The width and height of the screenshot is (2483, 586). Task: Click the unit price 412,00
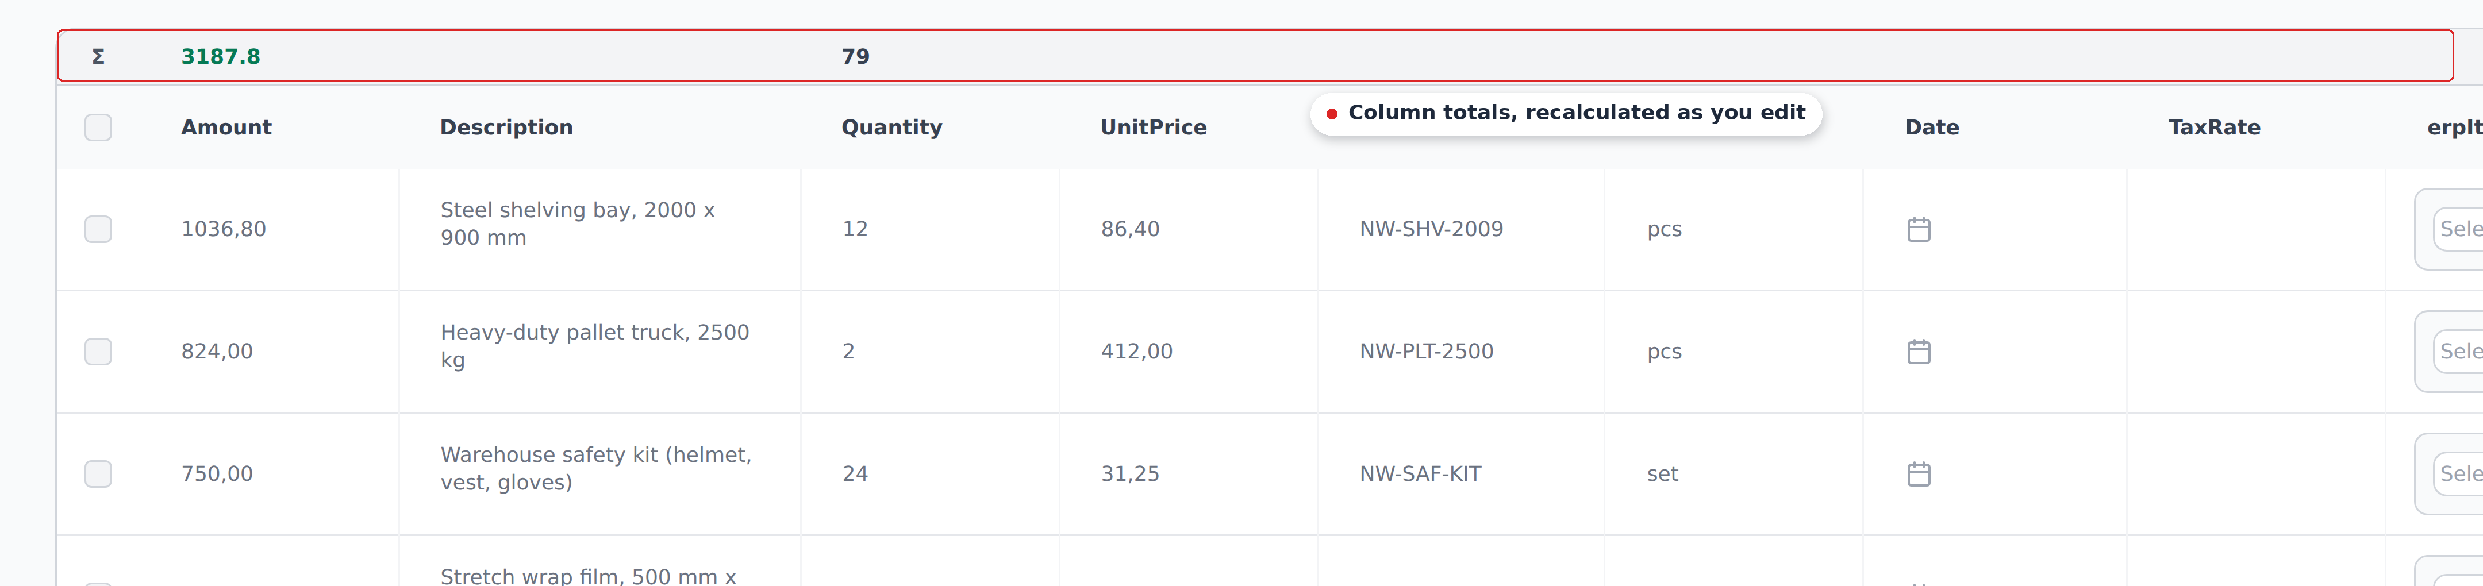pyautogui.click(x=1136, y=352)
